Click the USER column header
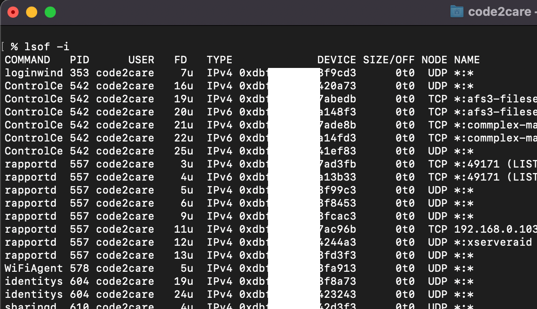537x309 pixels. (141, 60)
